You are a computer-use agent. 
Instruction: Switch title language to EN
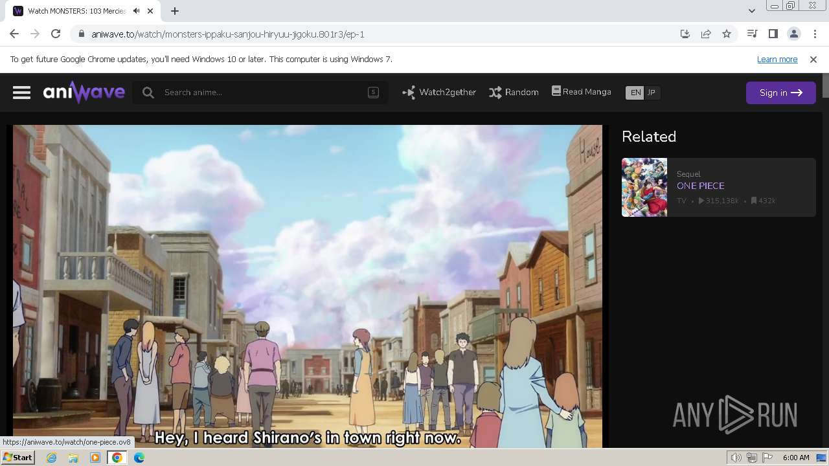pos(635,93)
